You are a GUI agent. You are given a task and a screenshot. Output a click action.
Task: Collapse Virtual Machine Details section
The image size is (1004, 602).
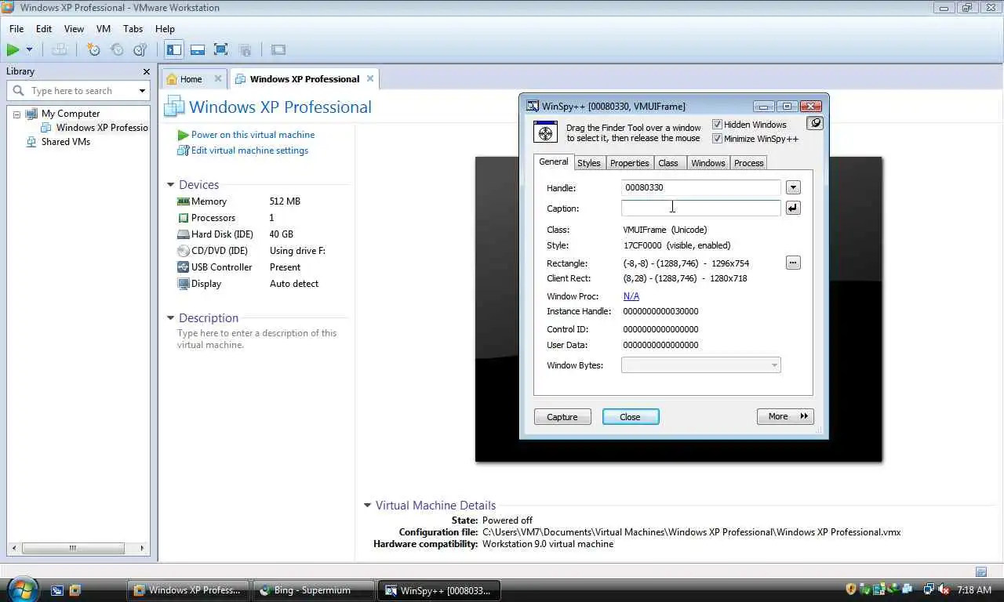pyautogui.click(x=367, y=506)
